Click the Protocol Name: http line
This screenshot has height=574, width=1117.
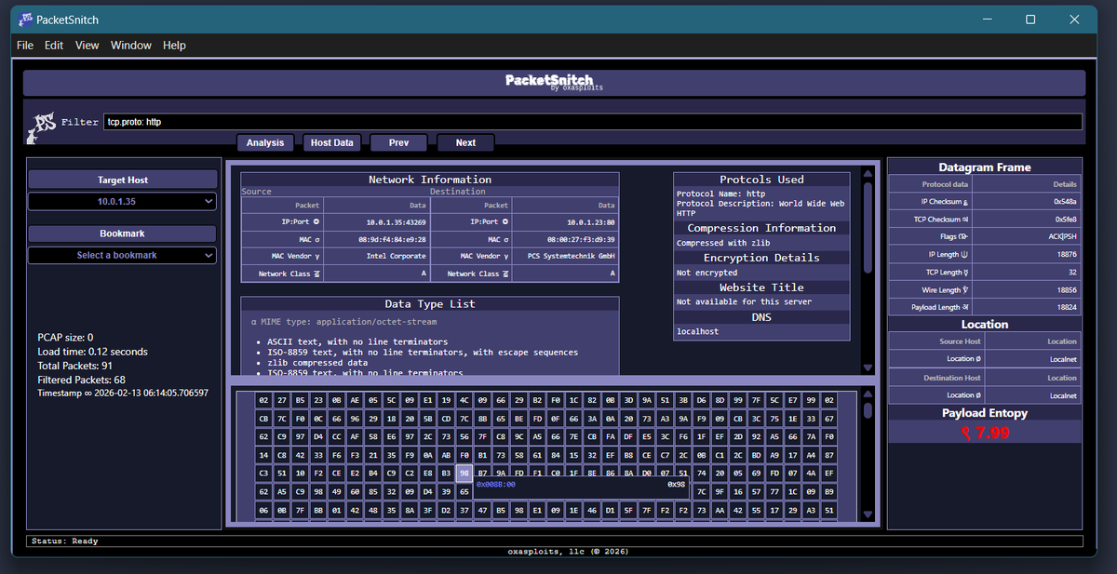tap(720, 194)
